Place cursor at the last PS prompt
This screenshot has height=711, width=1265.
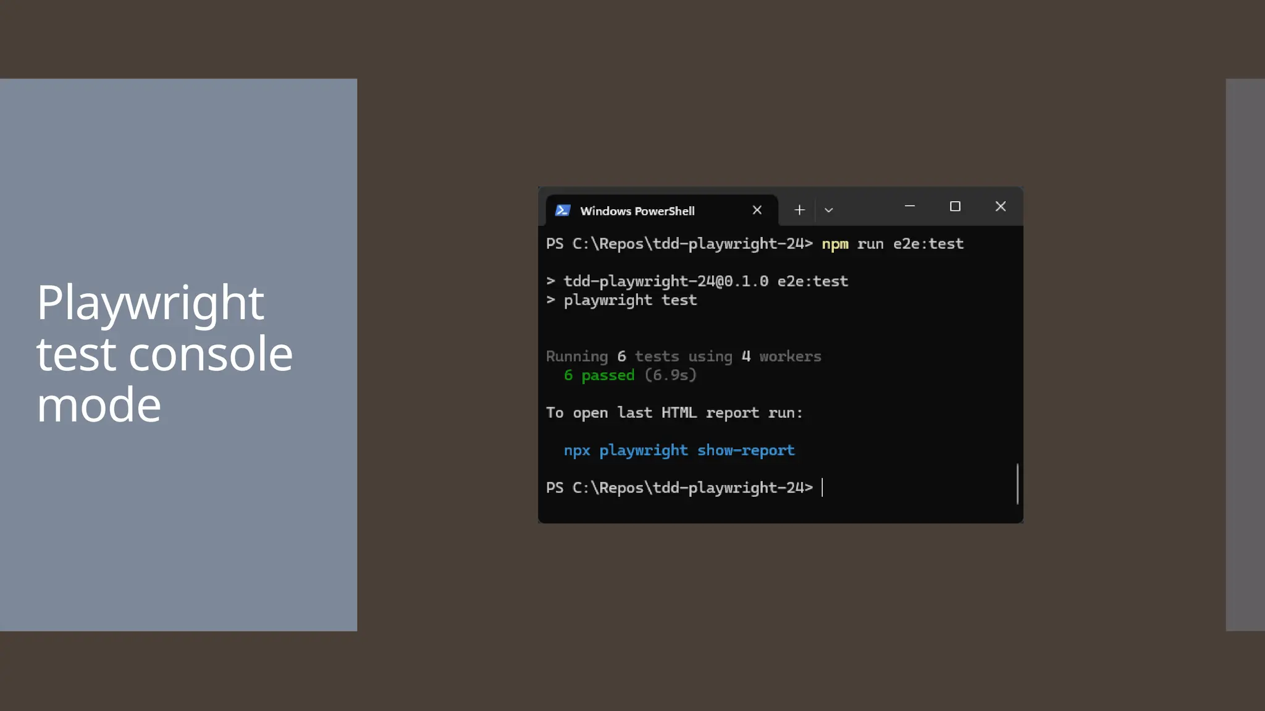click(x=823, y=488)
